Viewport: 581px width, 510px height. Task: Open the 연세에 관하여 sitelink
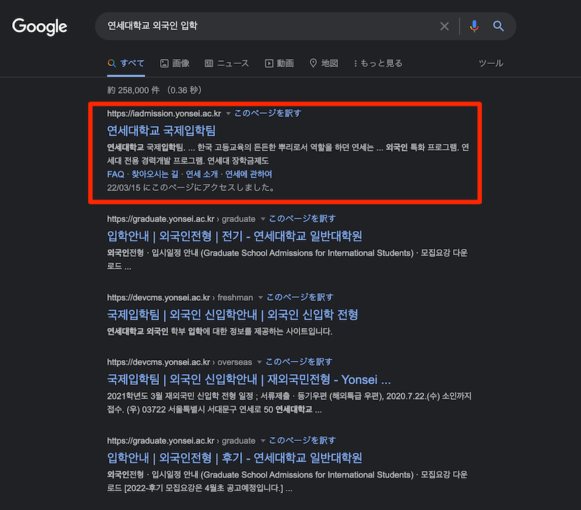click(x=249, y=174)
